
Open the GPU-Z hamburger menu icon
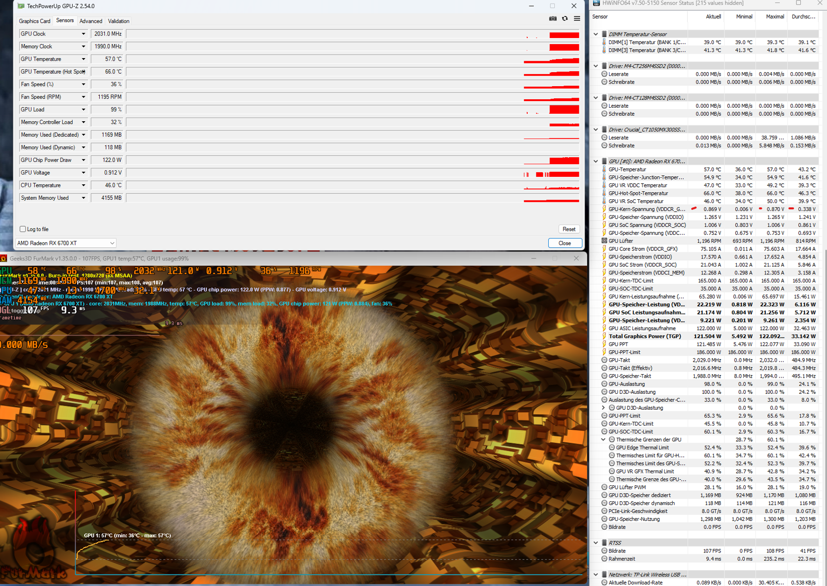(577, 19)
